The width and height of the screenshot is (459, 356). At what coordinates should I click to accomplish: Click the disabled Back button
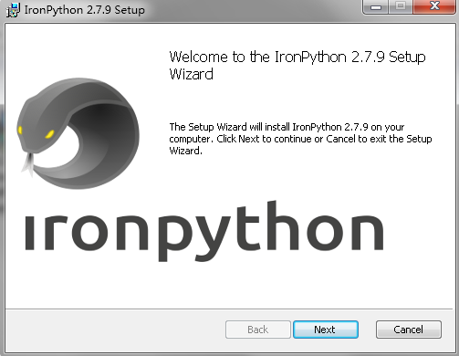tap(258, 330)
